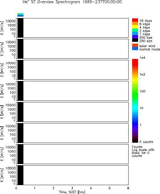Click the time axis tick label 4

[x=91, y=188]
